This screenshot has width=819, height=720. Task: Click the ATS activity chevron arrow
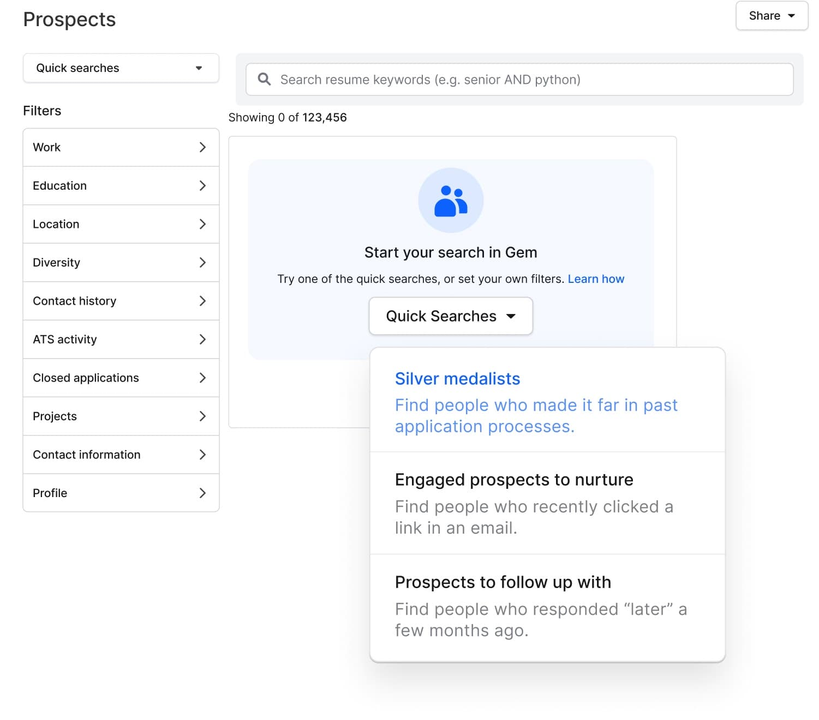point(202,340)
